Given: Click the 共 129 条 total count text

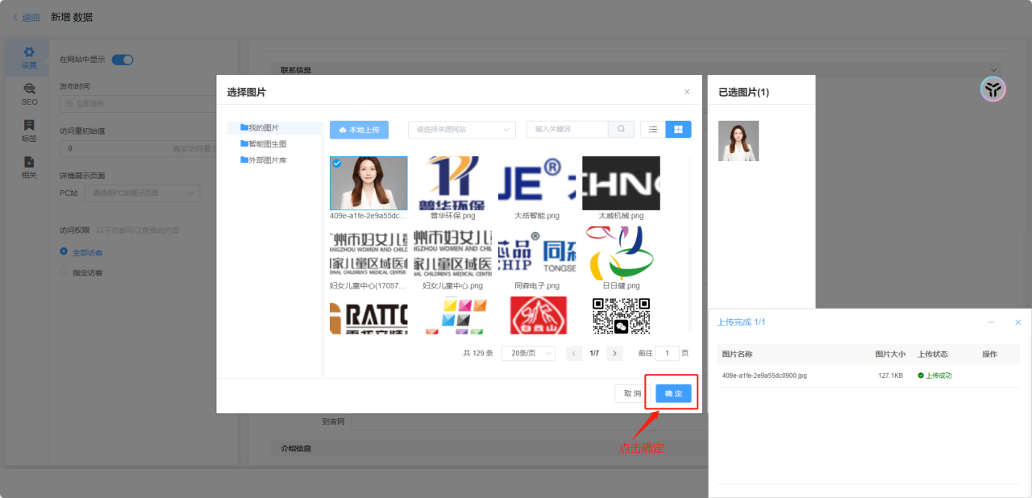Looking at the screenshot, I should pos(478,353).
